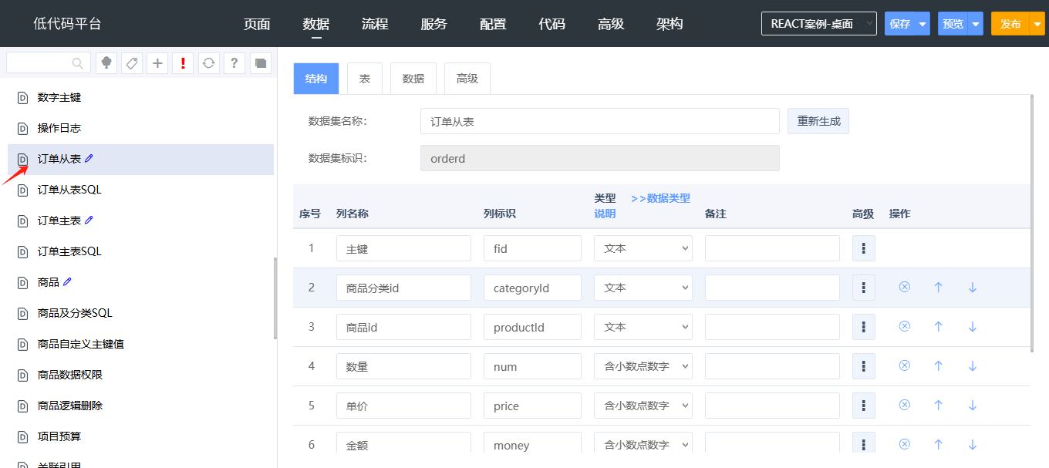Click the 保存 button
Viewport: 1049px width, 468px height.
(900, 24)
